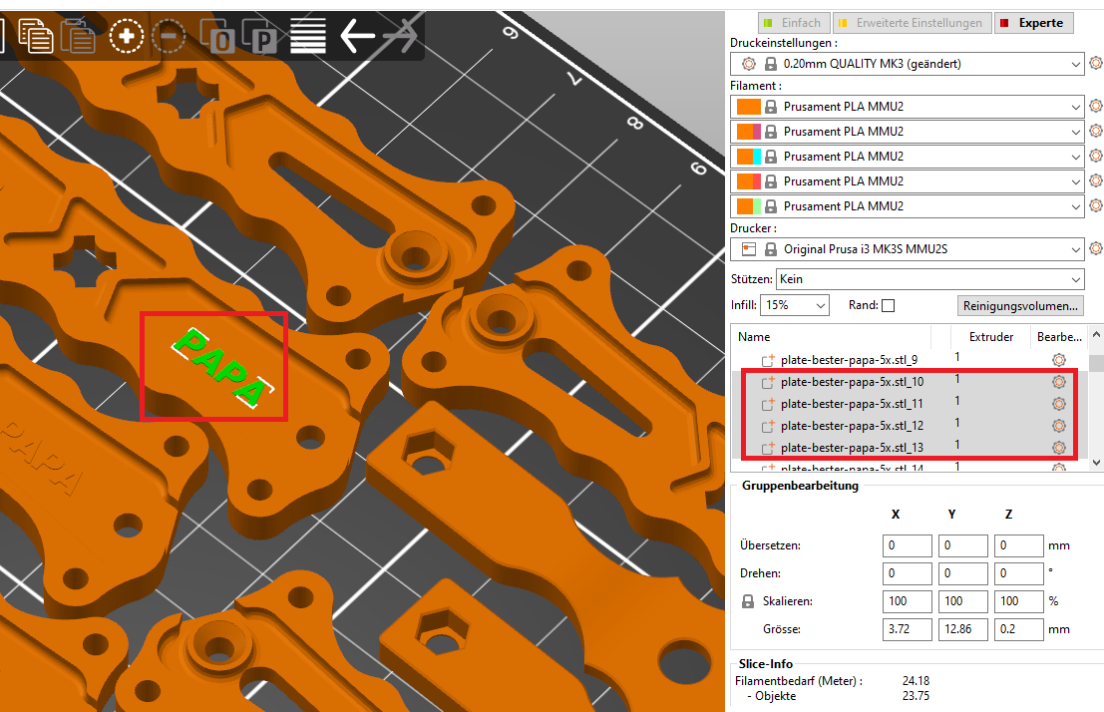Click the Split to parts icon

tap(262, 38)
